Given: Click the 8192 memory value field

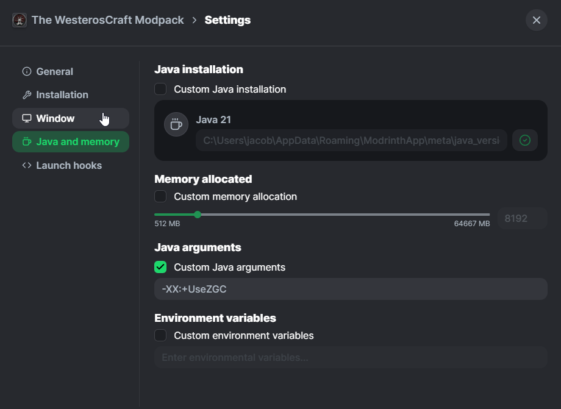Looking at the screenshot, I should [523, 218].
